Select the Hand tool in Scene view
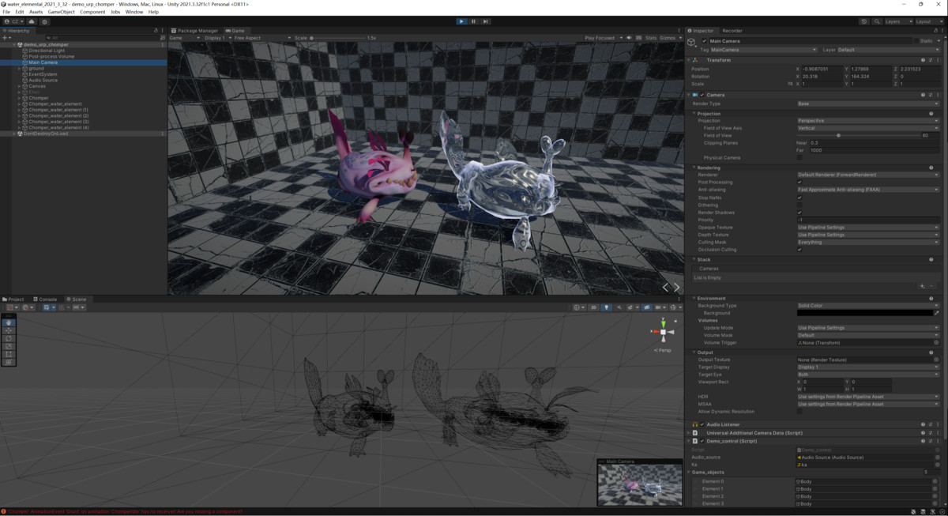Image resolution: width=948 pixels, height=516 pixels. click(x=9, y=322)
